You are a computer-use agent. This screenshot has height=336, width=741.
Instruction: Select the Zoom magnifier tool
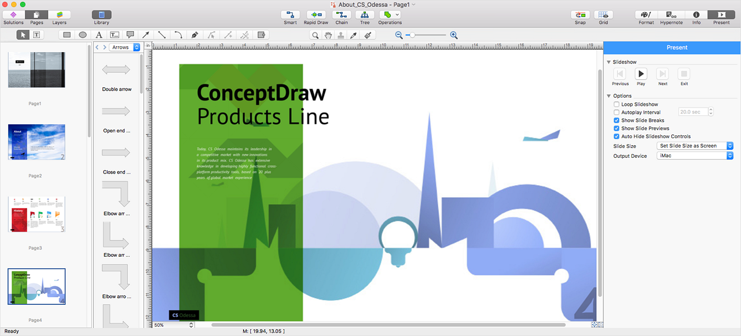click(x=316, y=35)
